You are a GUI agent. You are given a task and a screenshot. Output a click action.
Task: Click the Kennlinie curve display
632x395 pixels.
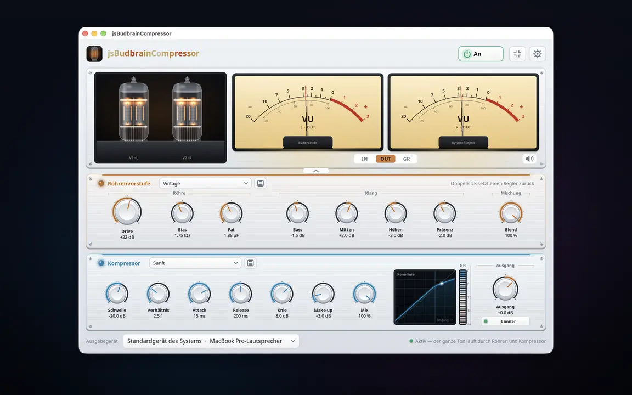pos(425,297)
